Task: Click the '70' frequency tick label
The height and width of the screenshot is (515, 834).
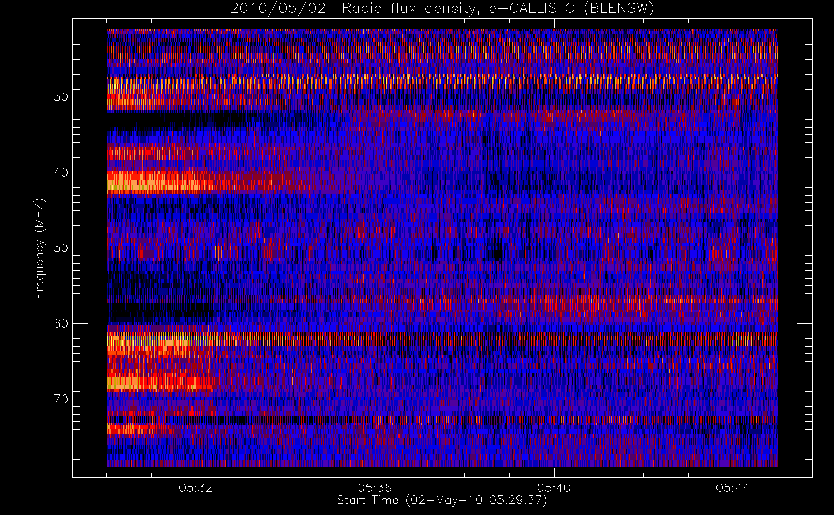Action: 61,399
